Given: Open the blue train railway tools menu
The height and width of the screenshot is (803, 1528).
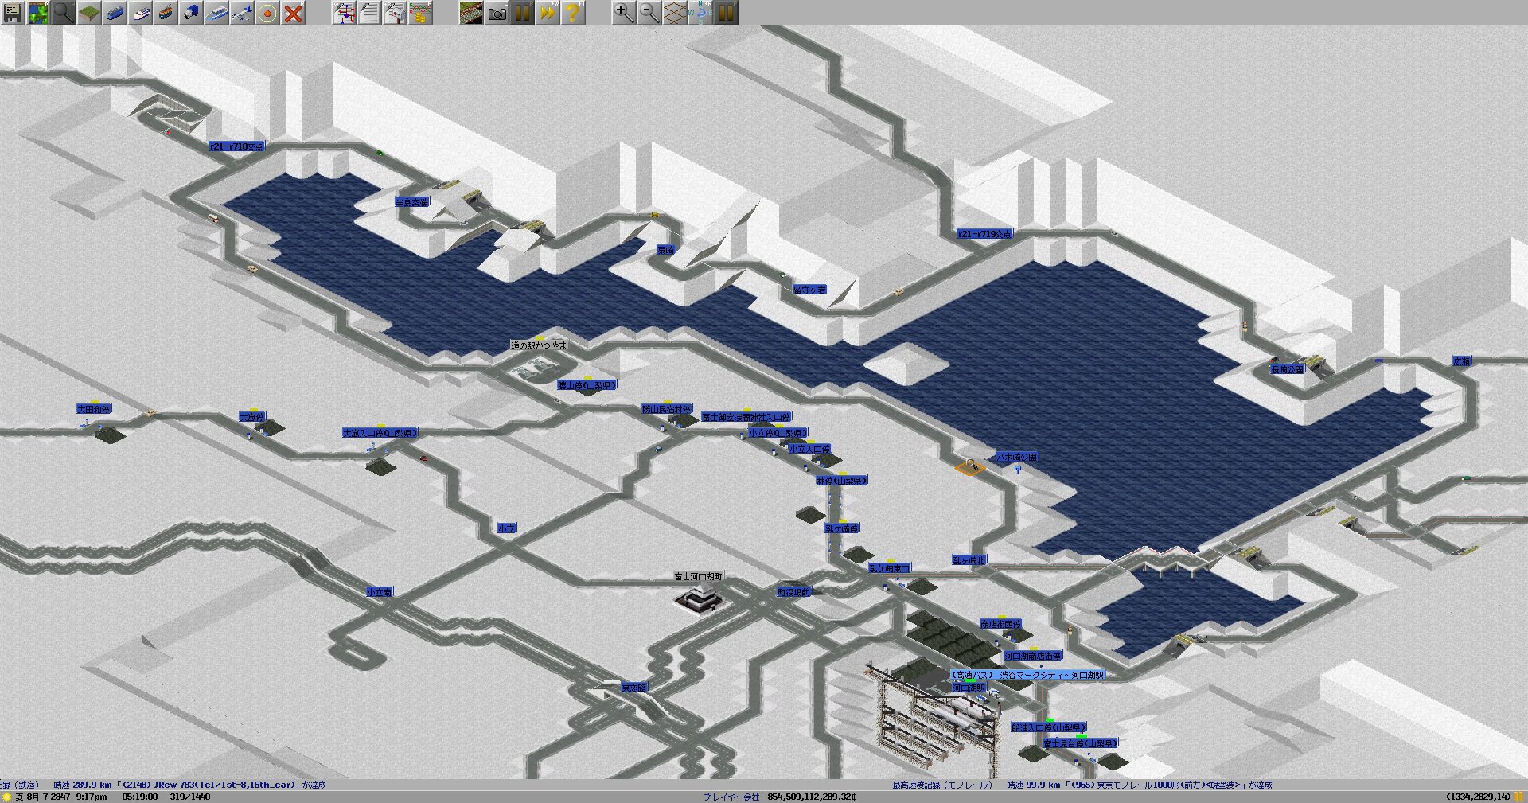Looking at the screenshot, I should pyautogui.click(x=115, y=13).
